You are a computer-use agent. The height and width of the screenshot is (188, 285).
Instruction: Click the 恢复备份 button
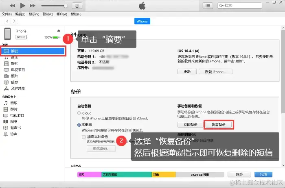(x=219, y=125)
